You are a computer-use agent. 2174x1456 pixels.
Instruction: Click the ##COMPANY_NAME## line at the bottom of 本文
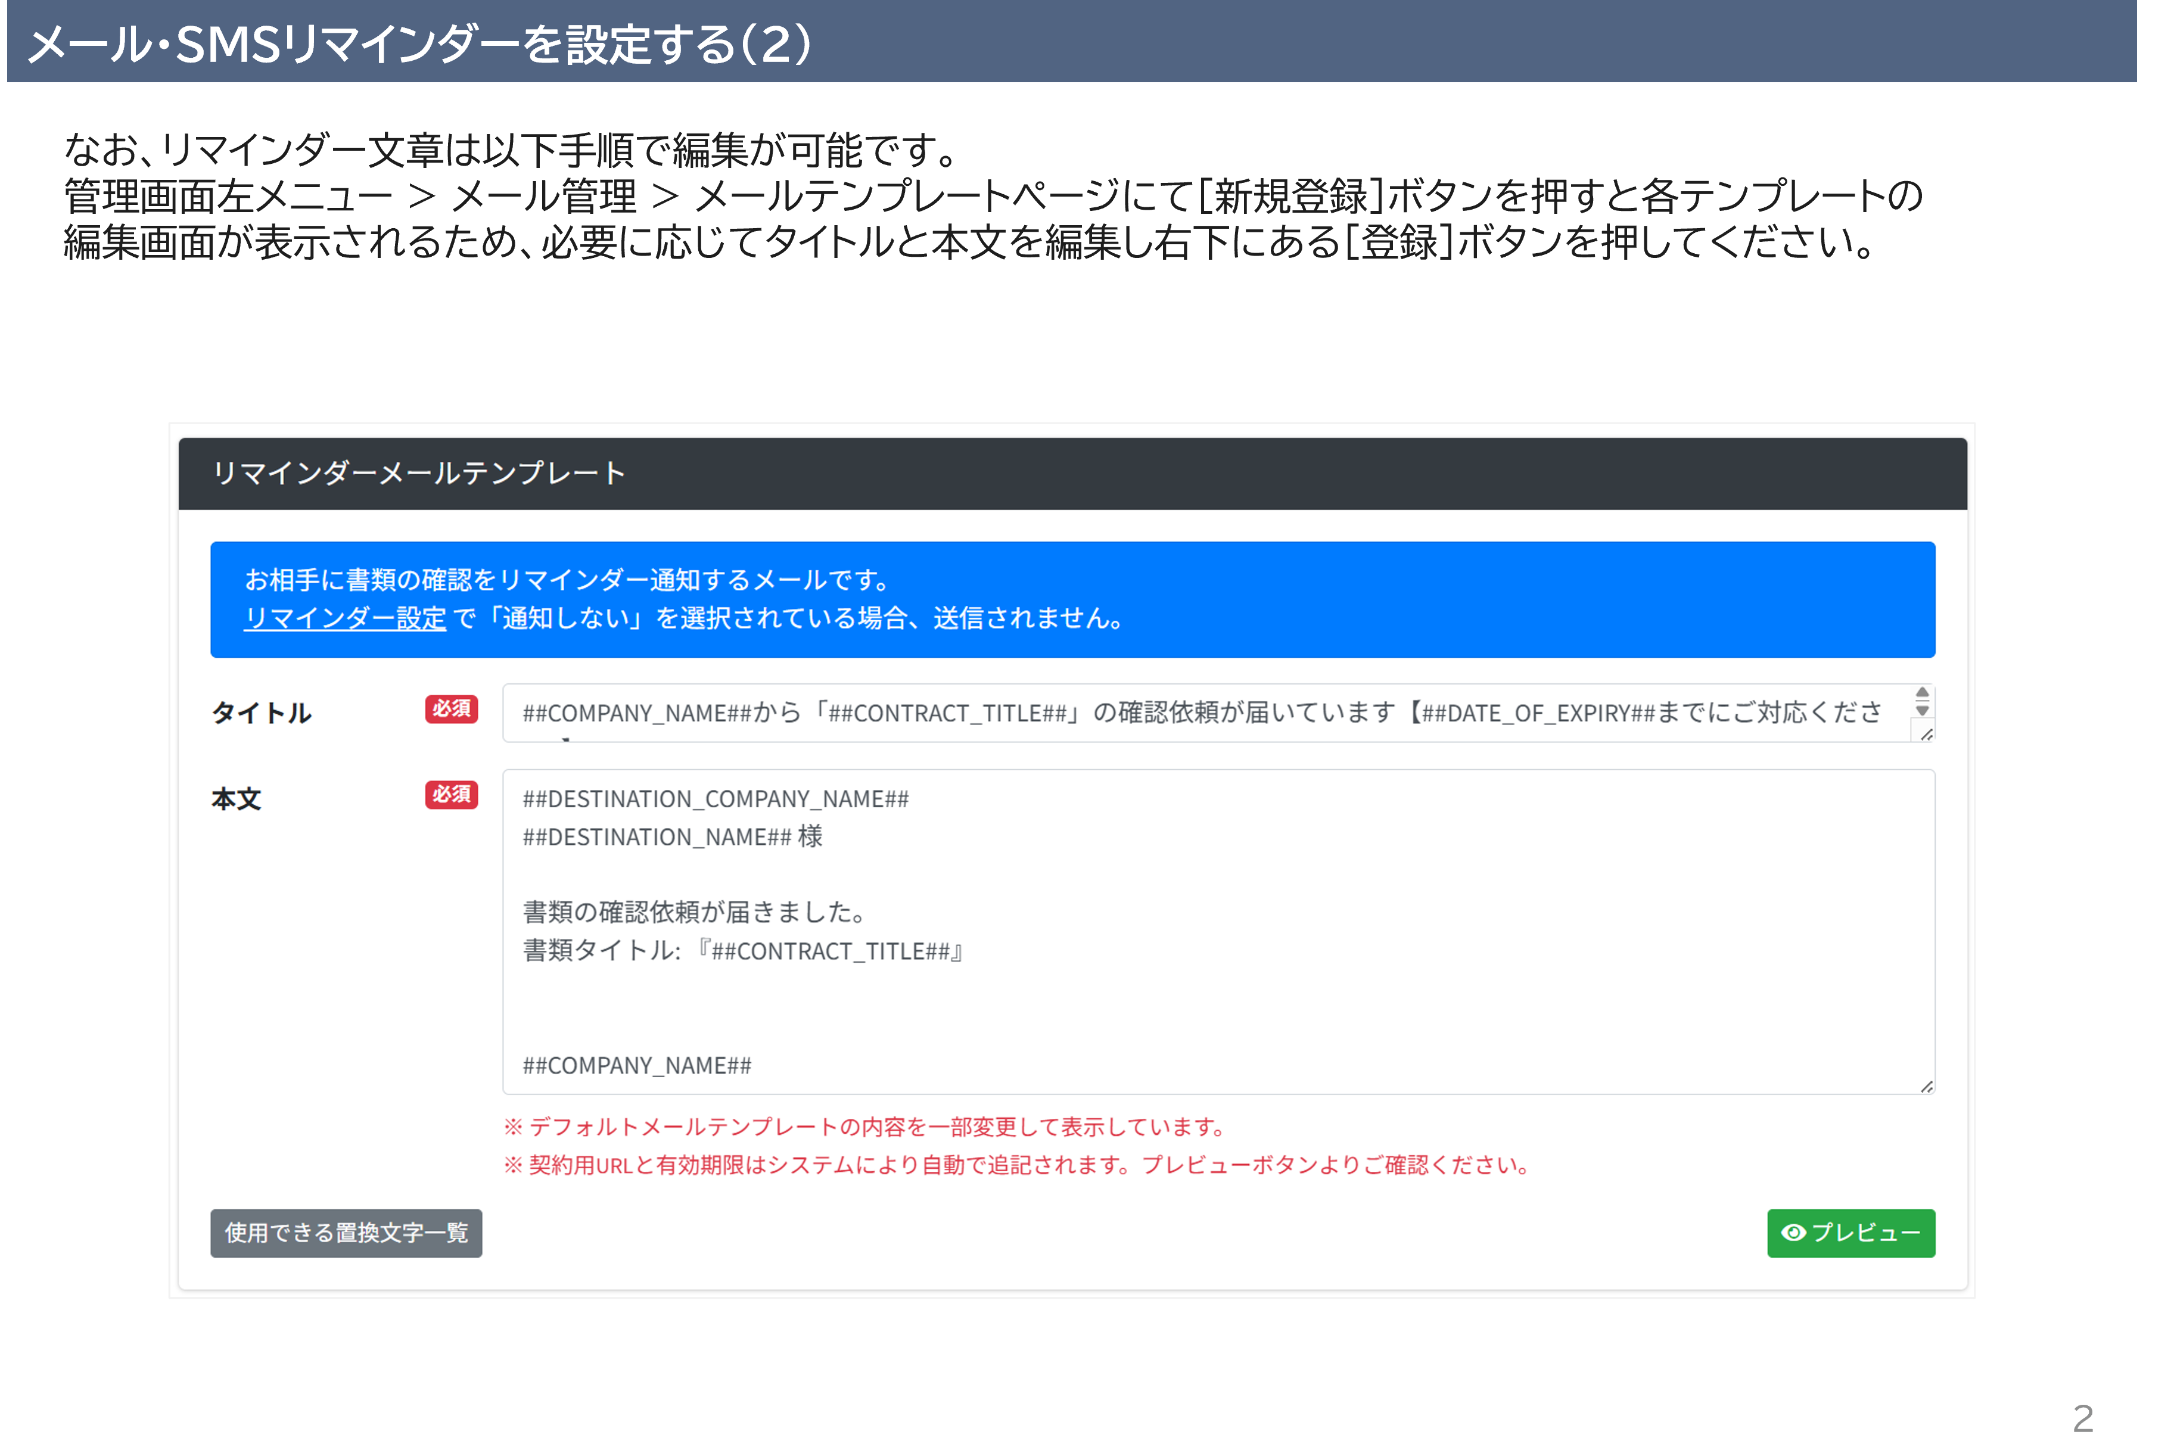(637, 1065)
